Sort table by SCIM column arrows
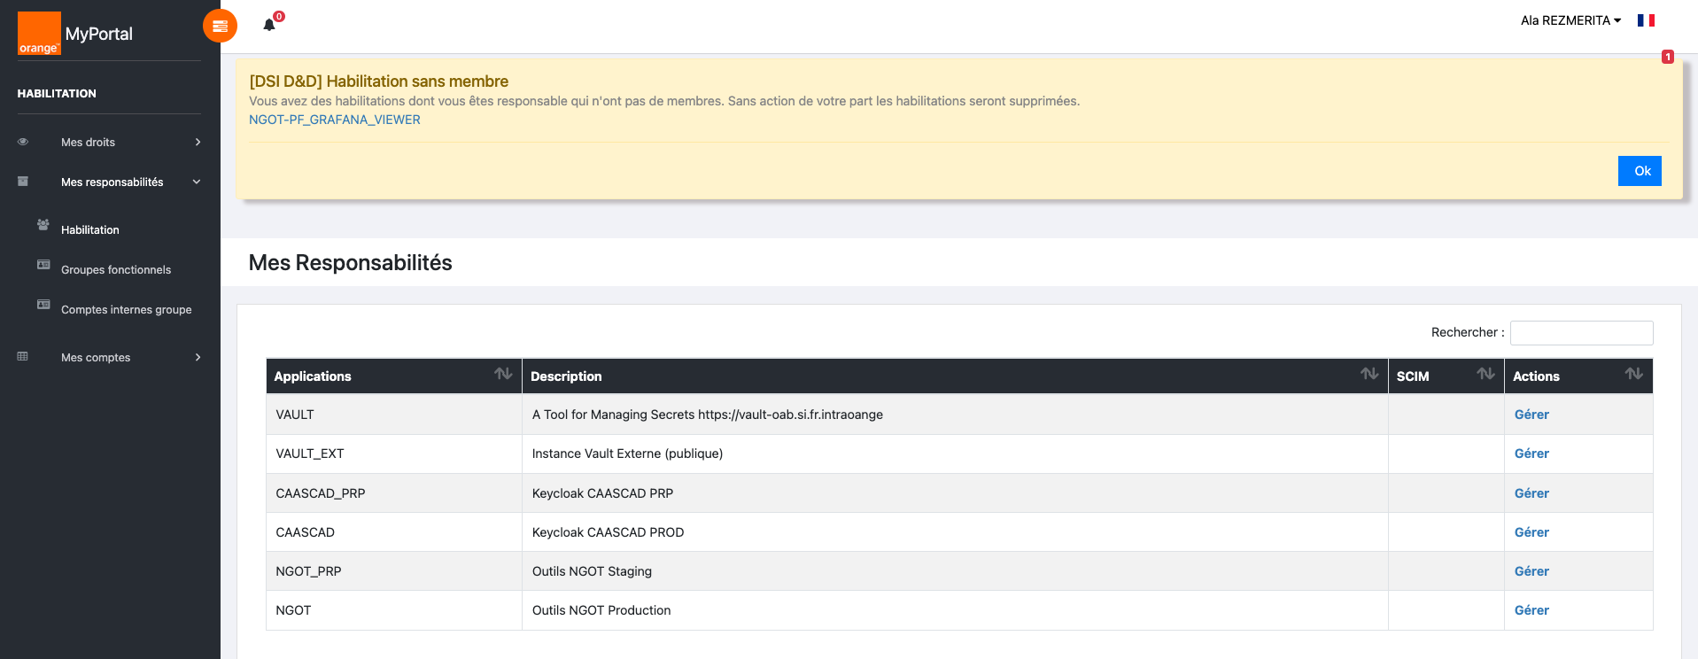Viewport: 1698px width, 659px height. pos(1485,374)
